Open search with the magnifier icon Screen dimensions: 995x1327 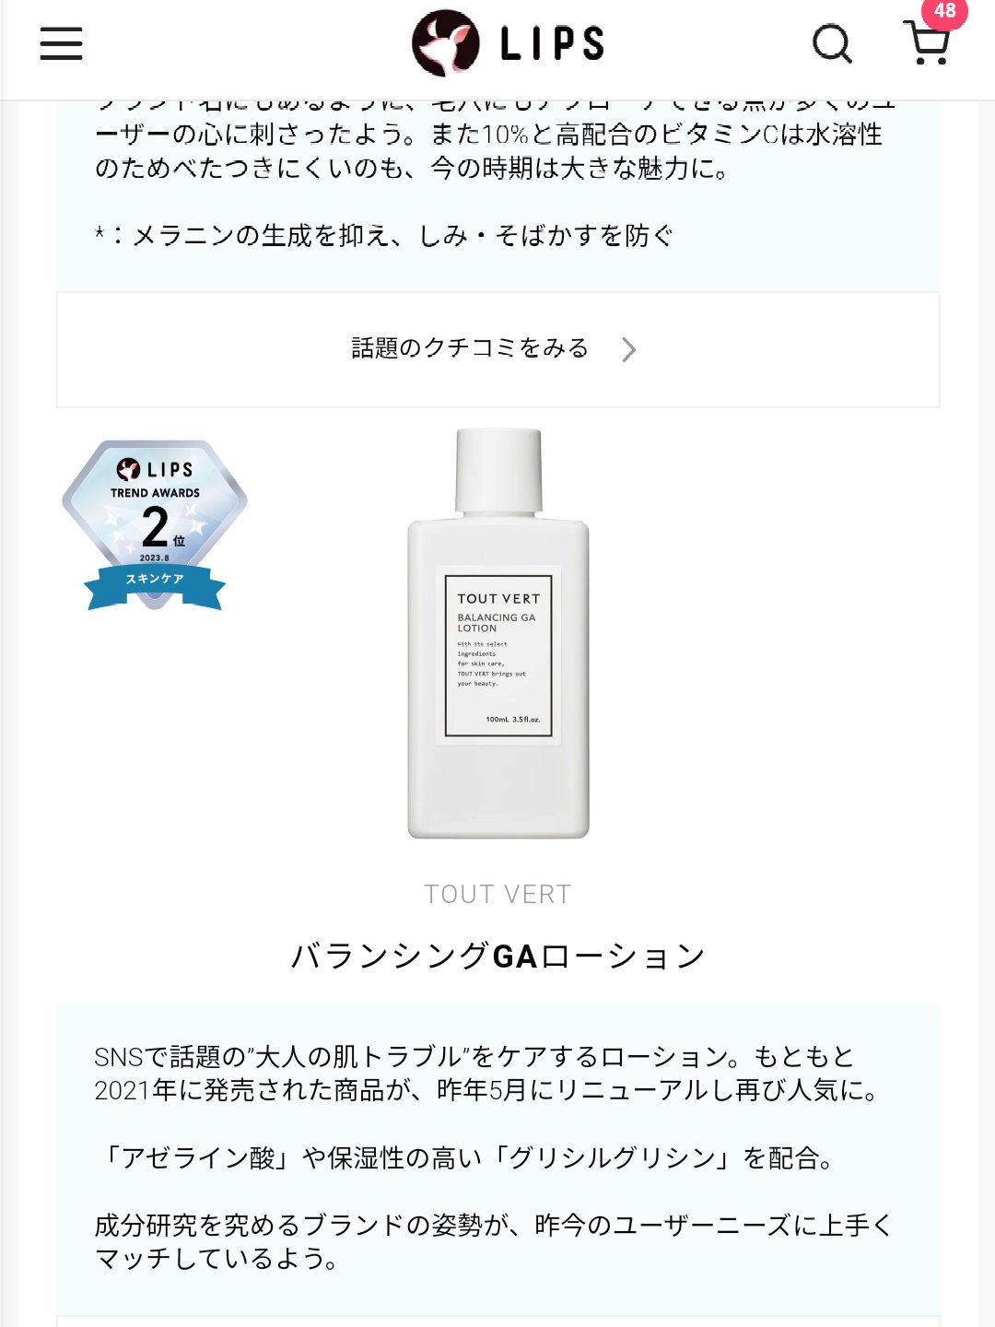[833, 43]
